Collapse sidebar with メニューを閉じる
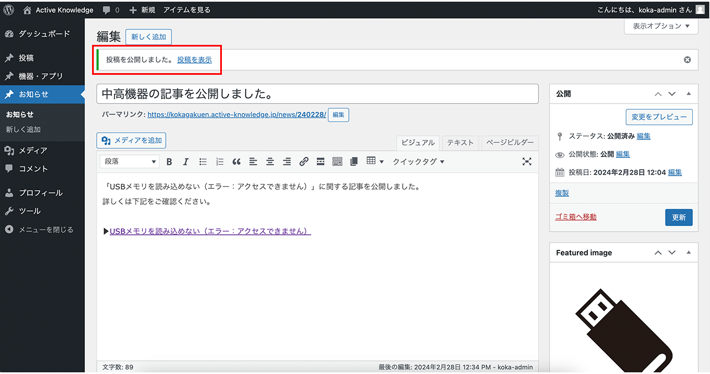 point(42,230)
